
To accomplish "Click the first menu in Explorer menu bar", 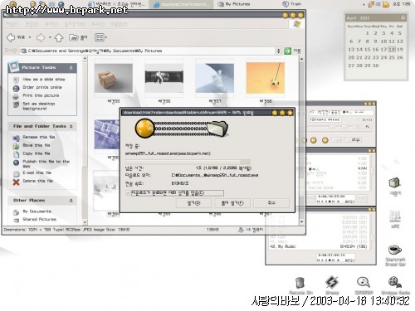I will pos(12,24).
